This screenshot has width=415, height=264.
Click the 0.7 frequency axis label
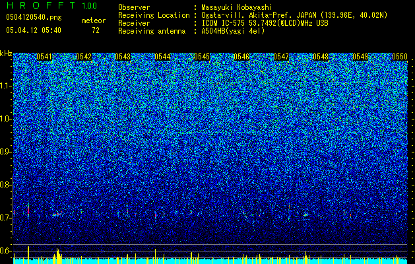pos(5,218)
